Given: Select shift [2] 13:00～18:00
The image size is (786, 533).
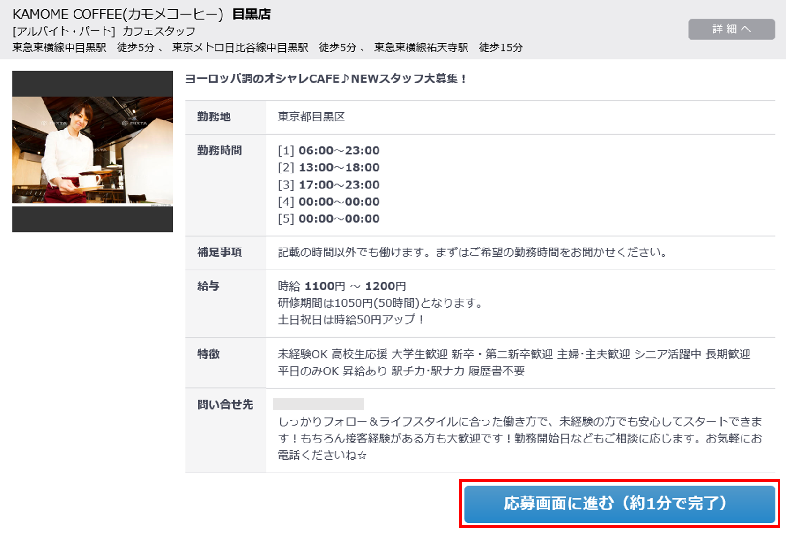Looking at the screenshot, I should [x=328, y=167].
